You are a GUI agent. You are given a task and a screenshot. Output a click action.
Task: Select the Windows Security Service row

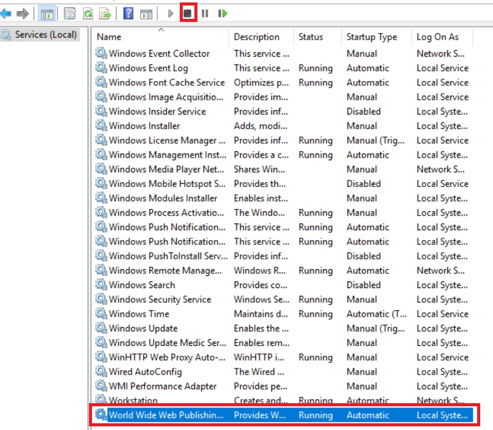click(x=283, y=299)
